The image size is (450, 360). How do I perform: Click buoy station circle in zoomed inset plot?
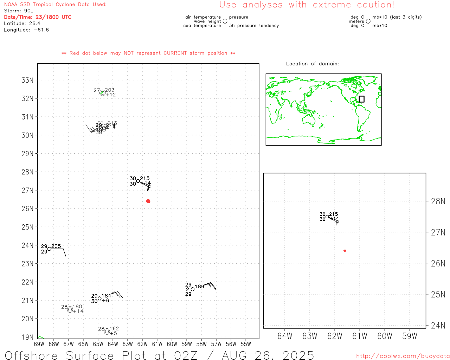click(x=327, y=217)
